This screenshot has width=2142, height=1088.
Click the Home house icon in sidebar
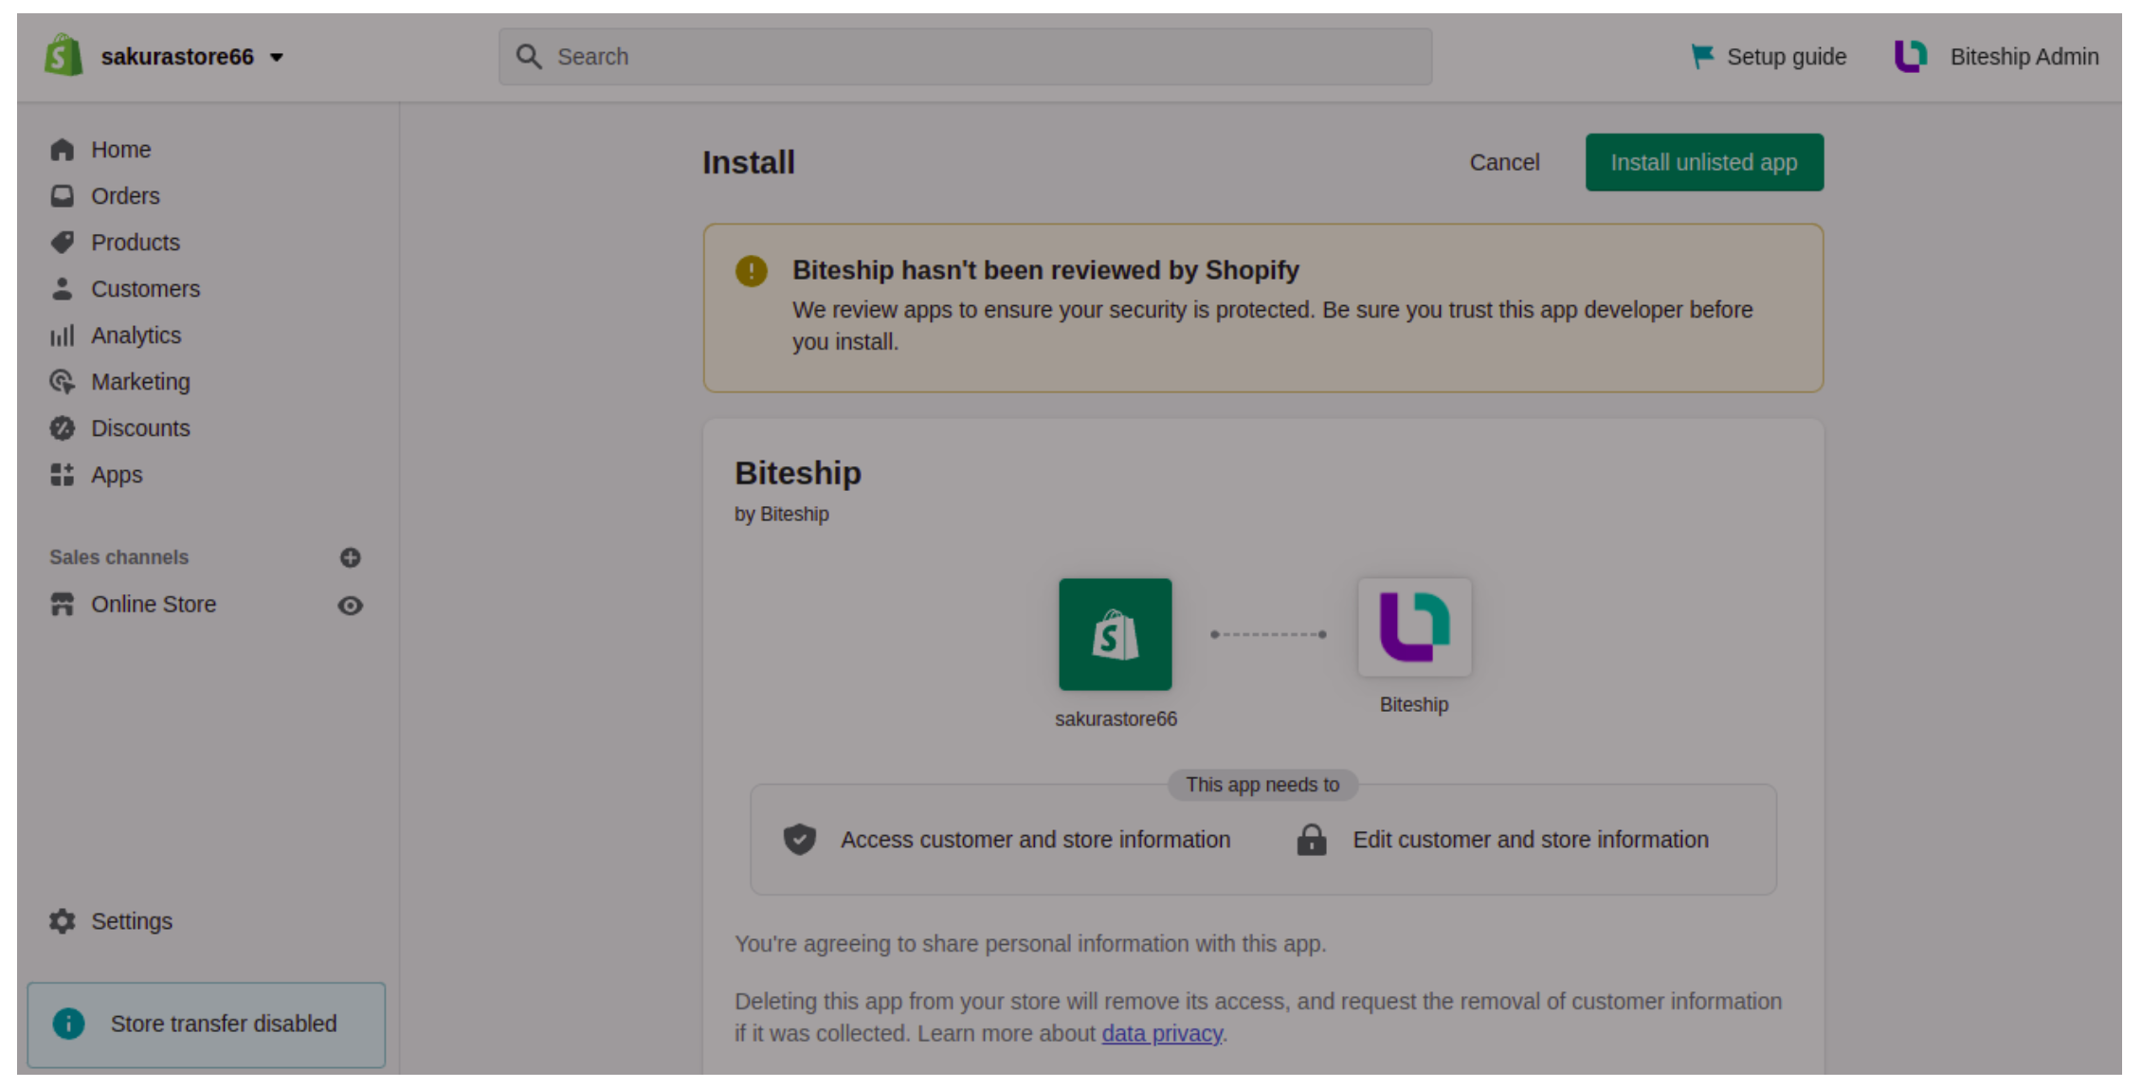click(62, 150)
